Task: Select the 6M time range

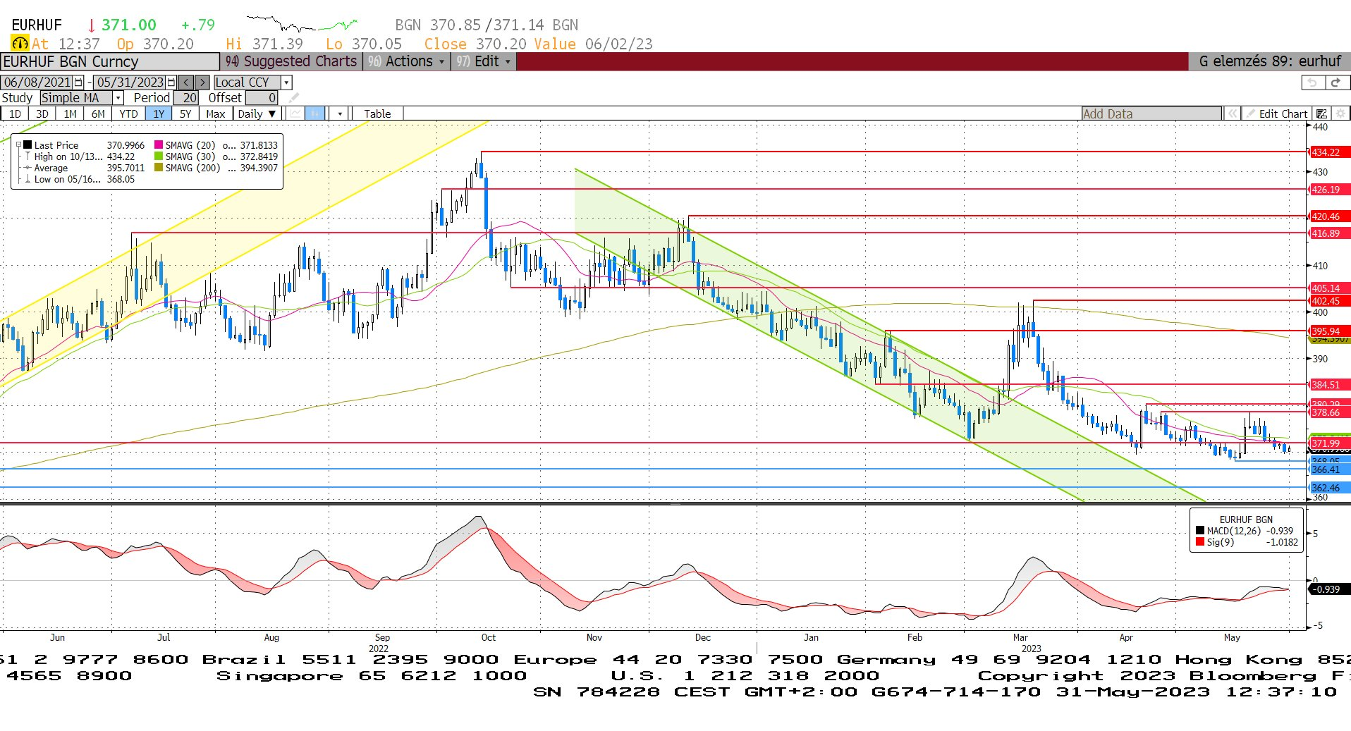Action: pyautogui.click(x=98, y=113)
